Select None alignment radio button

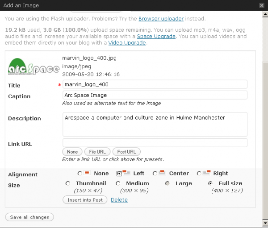[80, 174]
